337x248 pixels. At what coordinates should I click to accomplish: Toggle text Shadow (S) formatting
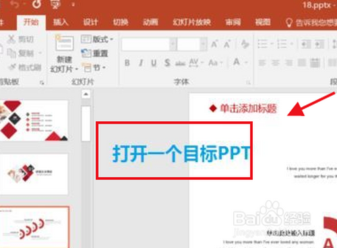pyautogui.click(x=167, y=63)
